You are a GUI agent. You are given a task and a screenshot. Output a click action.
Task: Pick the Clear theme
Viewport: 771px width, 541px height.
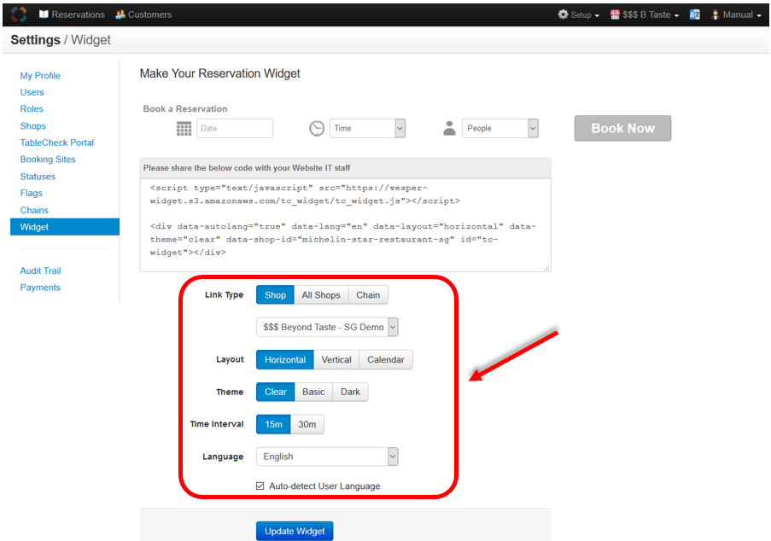point(275,392)
